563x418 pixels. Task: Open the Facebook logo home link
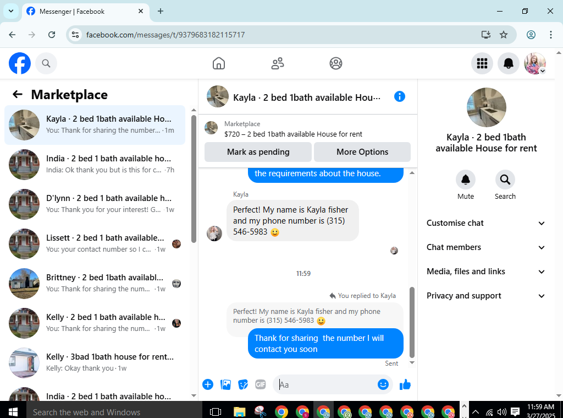coord(20,63)
